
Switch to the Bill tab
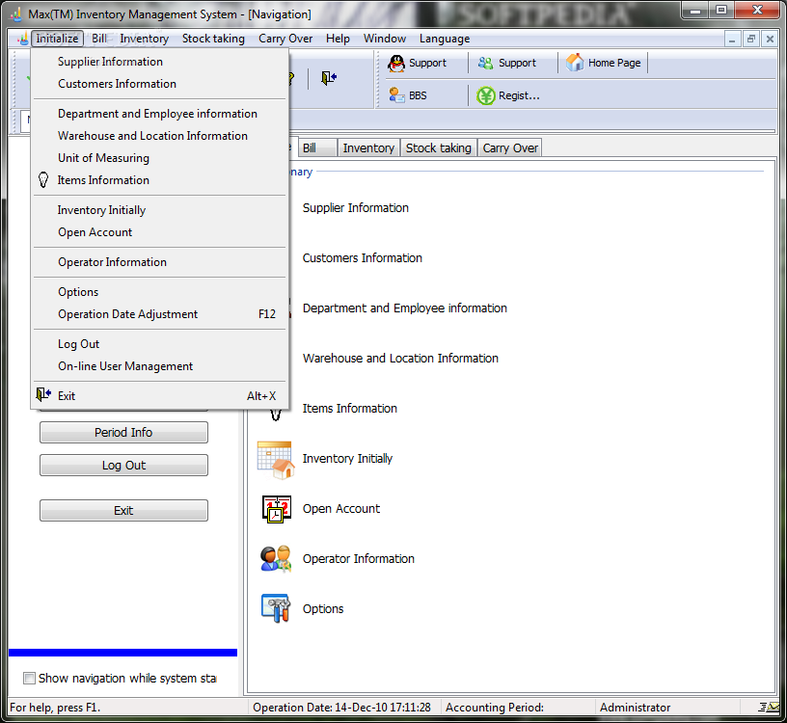[x=318, y=148]
